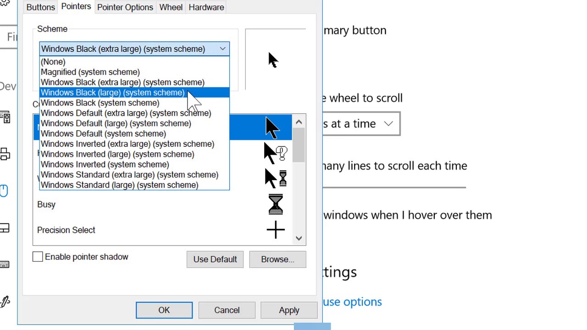Click the pointer list scroll-up arrow
The width and height of the screenshot is (587, 330).
coord(299,122)
